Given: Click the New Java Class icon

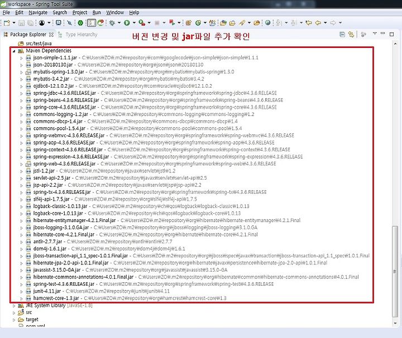Looking at the screenshot, I should click(x=198, y=23).
